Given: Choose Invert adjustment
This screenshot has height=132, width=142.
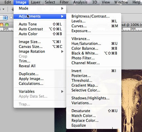Looking at the screenshot, I should (94, 71).
